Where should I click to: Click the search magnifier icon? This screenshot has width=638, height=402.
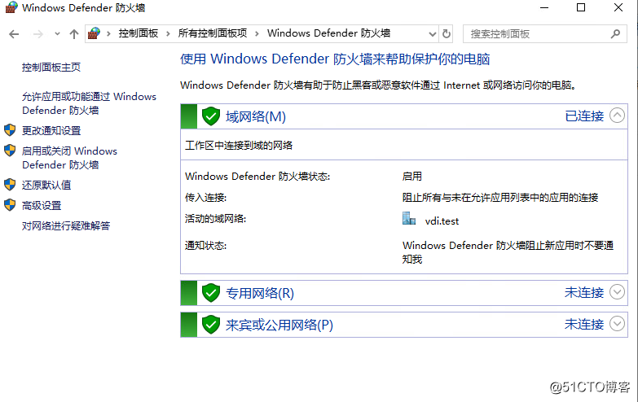tap(616, 33)
